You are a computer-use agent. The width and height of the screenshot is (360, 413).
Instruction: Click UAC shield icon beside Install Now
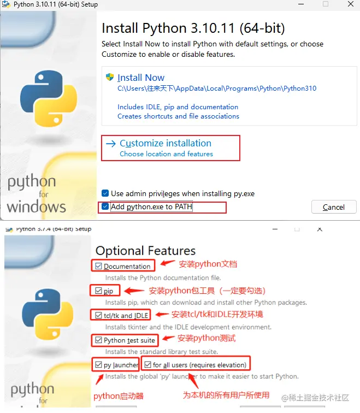point(110,77)
